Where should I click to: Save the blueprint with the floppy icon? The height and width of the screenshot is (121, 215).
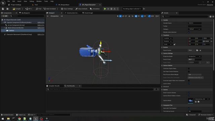(3, 9)
